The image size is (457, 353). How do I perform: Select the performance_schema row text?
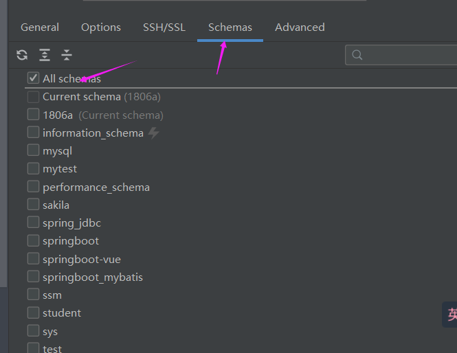click(x=96, y=187)
